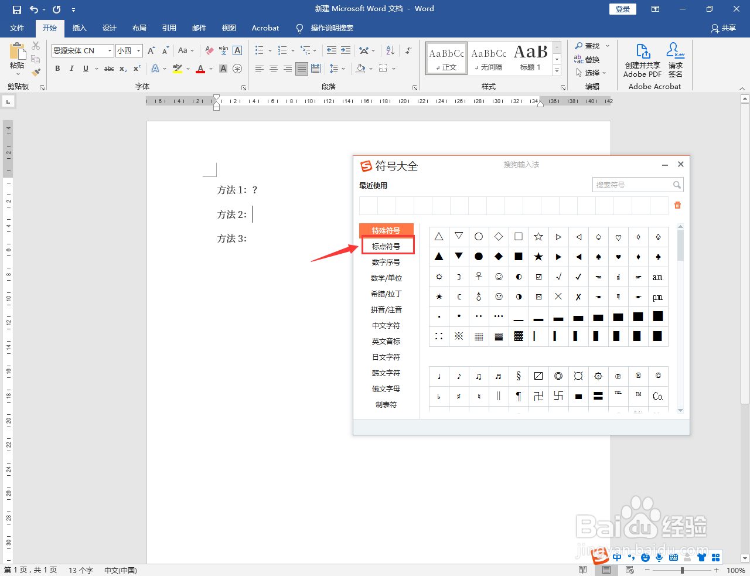
Task: Click the red font color button
Action: pyautogui.click(x=200, y=69)
